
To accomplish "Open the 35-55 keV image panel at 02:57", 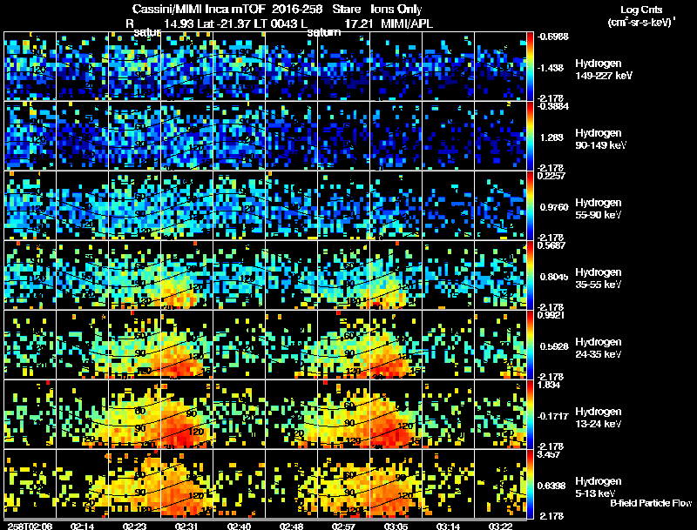I will click(343, 275).
